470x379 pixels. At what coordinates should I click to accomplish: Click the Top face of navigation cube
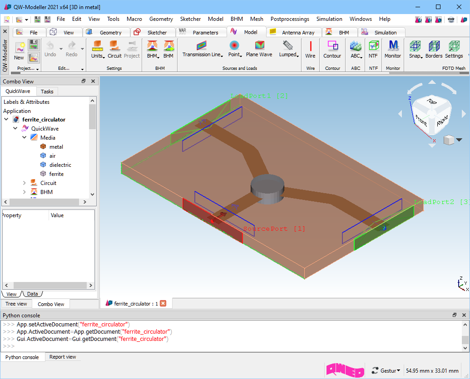(432, 102)
